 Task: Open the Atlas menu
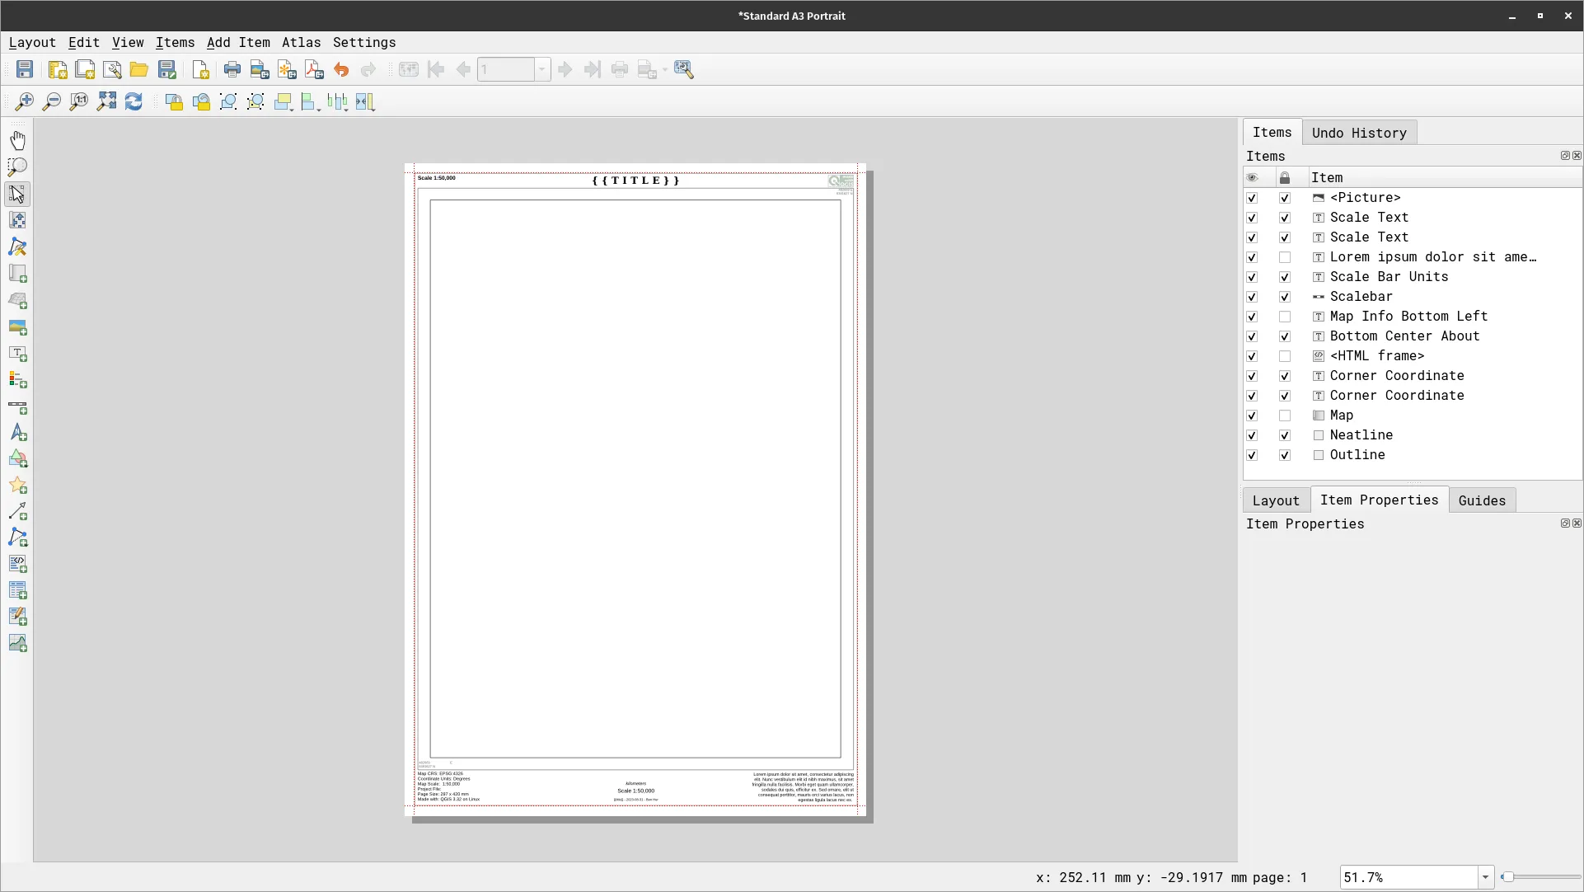(302, 42)
